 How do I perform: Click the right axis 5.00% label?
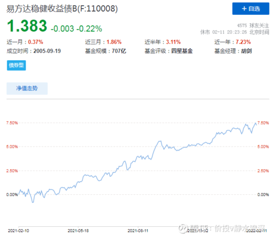(263, 147)
